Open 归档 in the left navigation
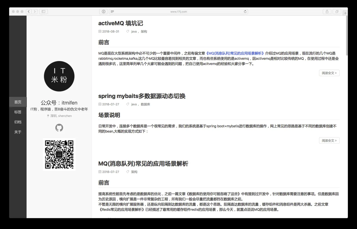This screenshot has height=229, width=357. (x=18, y=122)
